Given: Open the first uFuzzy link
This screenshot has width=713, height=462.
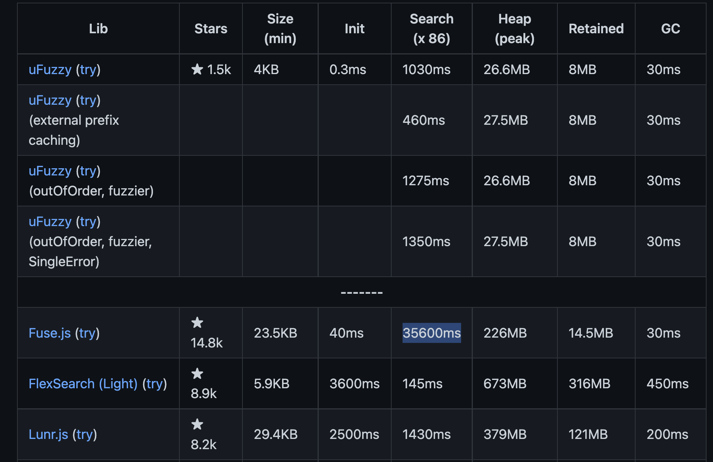Looking at the screenshot, I should pos(50,70).
